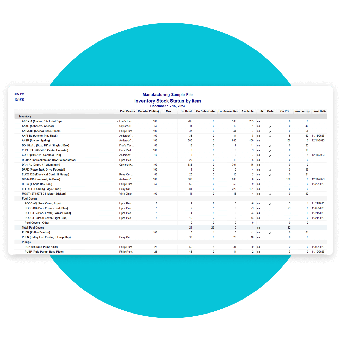Click the Reorder Pt (Min) column header
The image size is (341, 341).
click(148, 111)
